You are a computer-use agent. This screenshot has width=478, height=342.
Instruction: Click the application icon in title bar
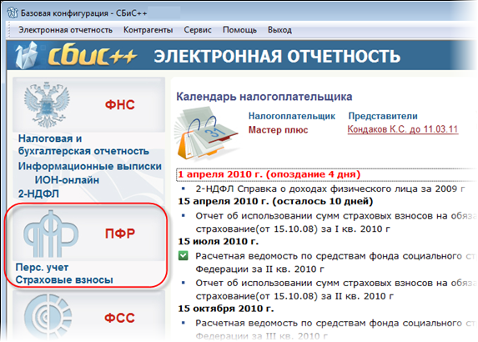(13, 13)
